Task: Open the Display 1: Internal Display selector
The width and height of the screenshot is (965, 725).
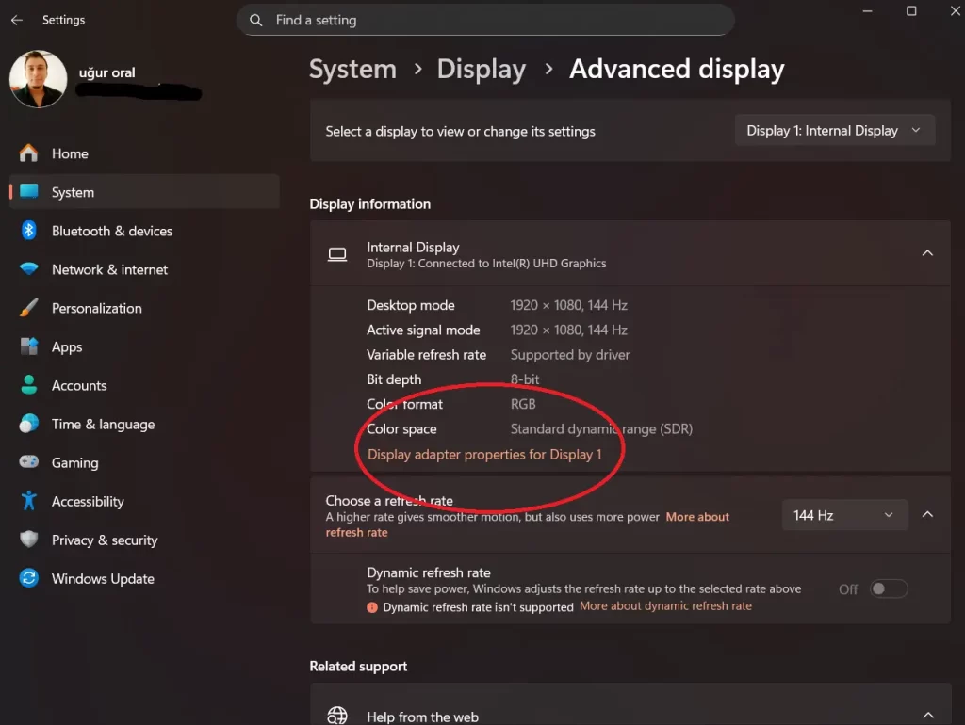Action: click(x=833, y=130)
